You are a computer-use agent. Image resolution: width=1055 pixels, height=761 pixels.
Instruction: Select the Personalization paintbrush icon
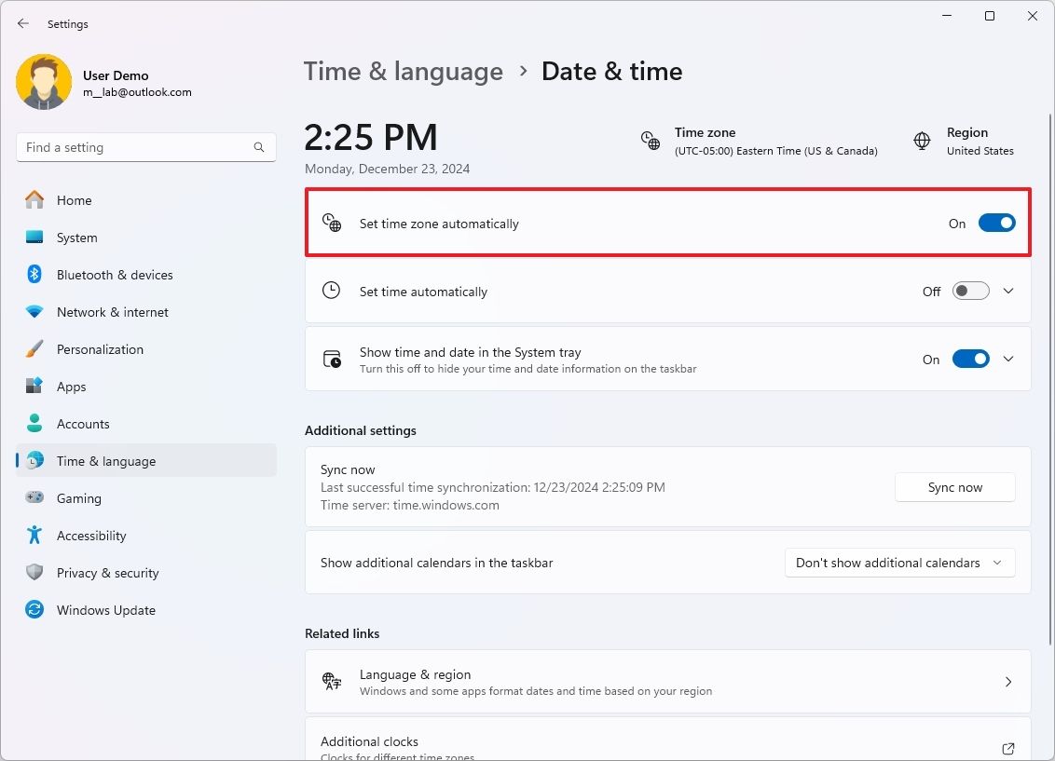(34, 349)
